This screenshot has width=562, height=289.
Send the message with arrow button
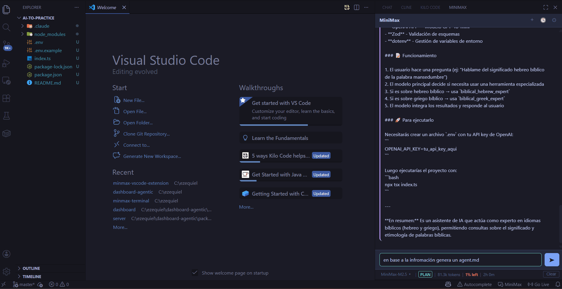pos(552,260)
